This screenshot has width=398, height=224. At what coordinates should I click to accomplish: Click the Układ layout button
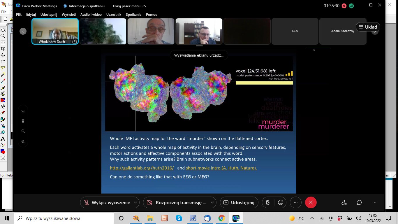click(x=368, y=27)
